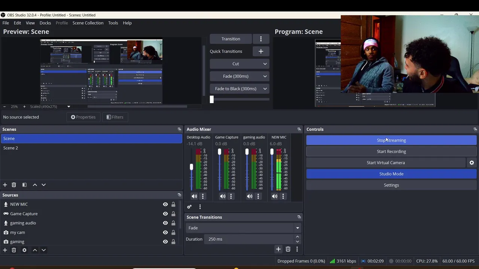Image resolution: width=479 pixels, height=269 pixels.
Task: Pop out the Audio Mixer dock icon
Action: click(299, 129)
